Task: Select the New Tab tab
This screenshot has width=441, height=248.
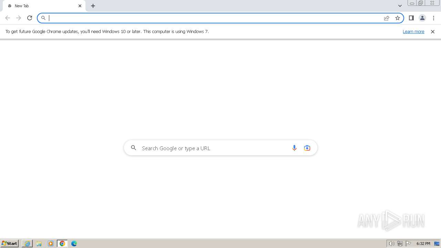Action: 44,6
